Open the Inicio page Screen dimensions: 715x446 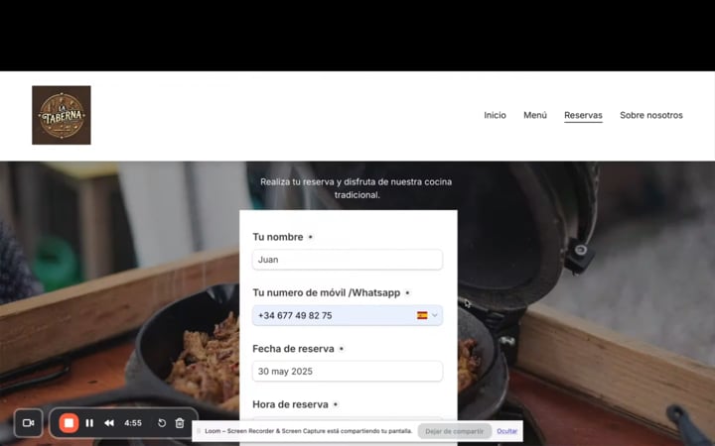point(495,115)
